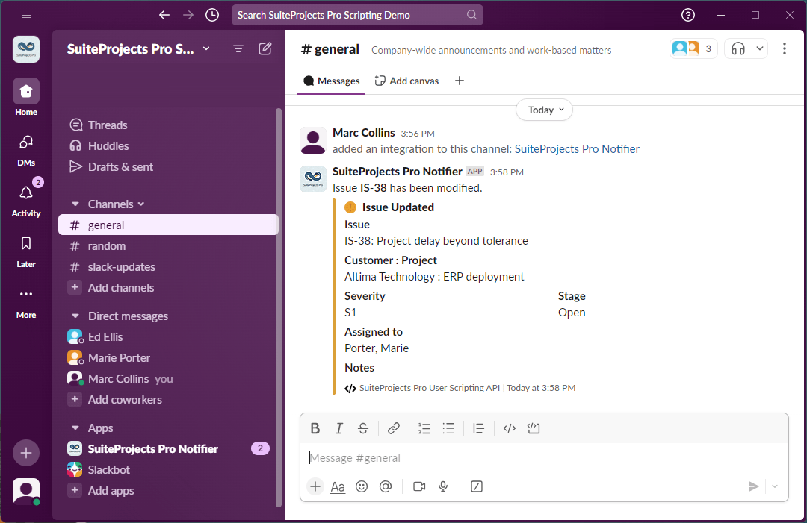Viewport: 807px width, 523px height.
Task: Insert a link in the composer
Action: click(394, 428)
